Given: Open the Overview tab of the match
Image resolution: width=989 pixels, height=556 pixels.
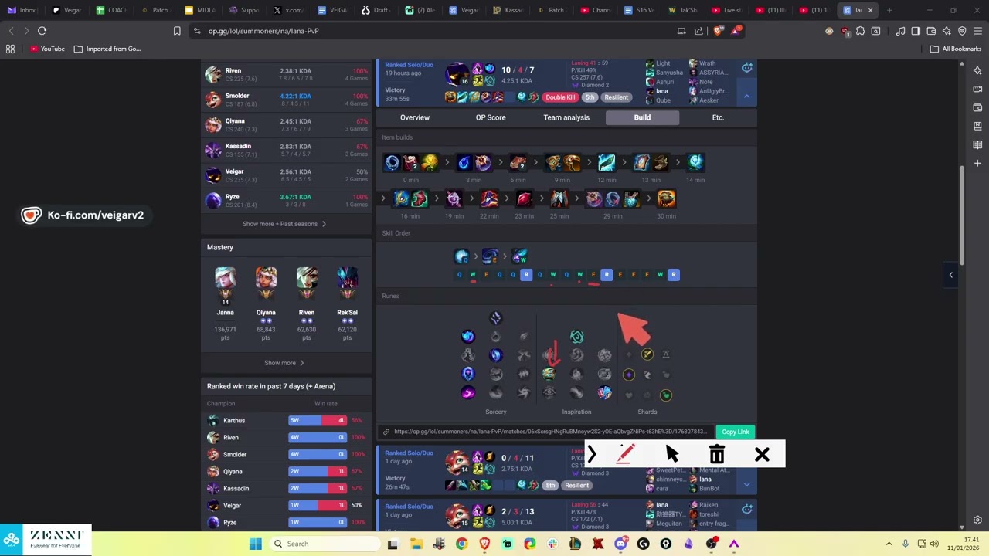Looking at the screenshot, I should tap(415, 117).
